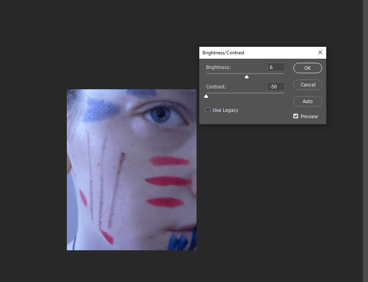Click the Contrast slider handle
The height and width of the screenshot is (282, 368).
coord(206,96)
